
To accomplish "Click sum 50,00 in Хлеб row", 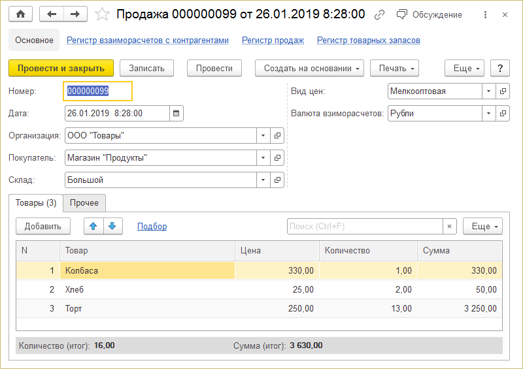I will point(460,289).
